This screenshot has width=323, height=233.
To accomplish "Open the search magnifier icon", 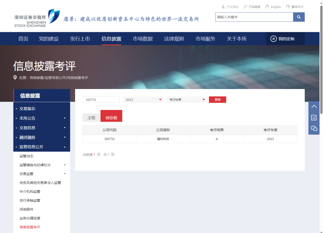I will pyautogui.click(x=299, y=17).
